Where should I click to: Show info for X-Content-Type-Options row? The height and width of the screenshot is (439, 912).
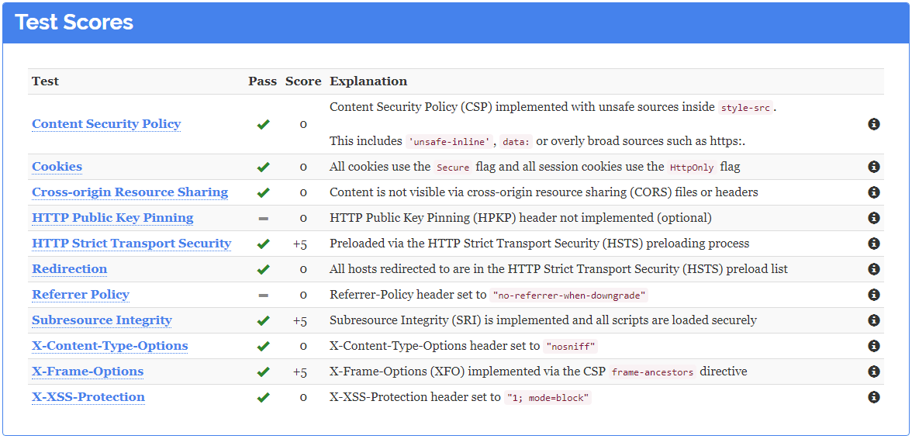873,346
